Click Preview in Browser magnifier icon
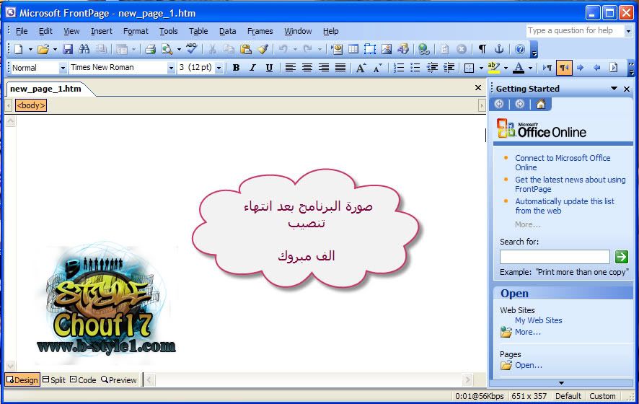This screenshot has height=404, width=639. (x=167, y=49)
